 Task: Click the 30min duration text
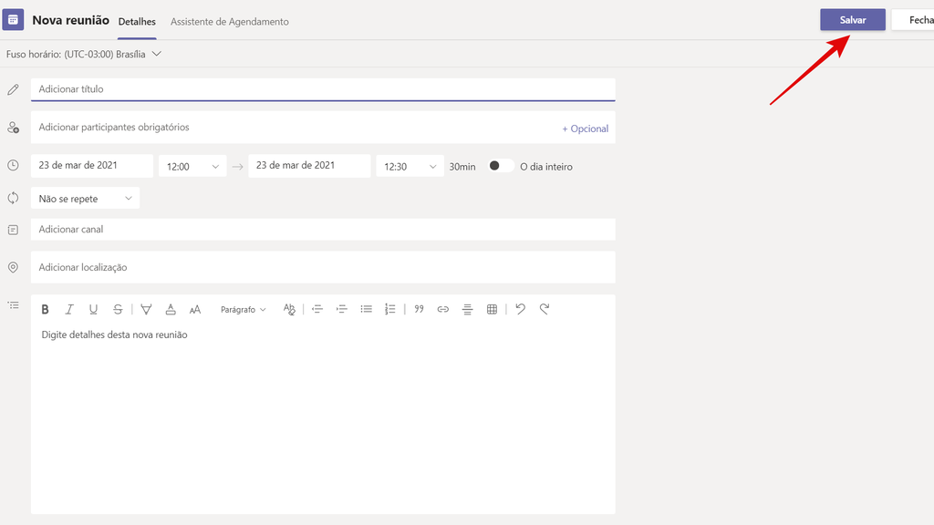click(x=462, y=167)
